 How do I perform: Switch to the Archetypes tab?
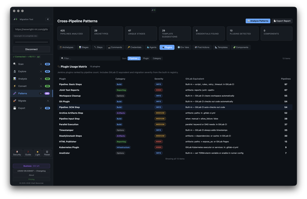tap(67, 47)
